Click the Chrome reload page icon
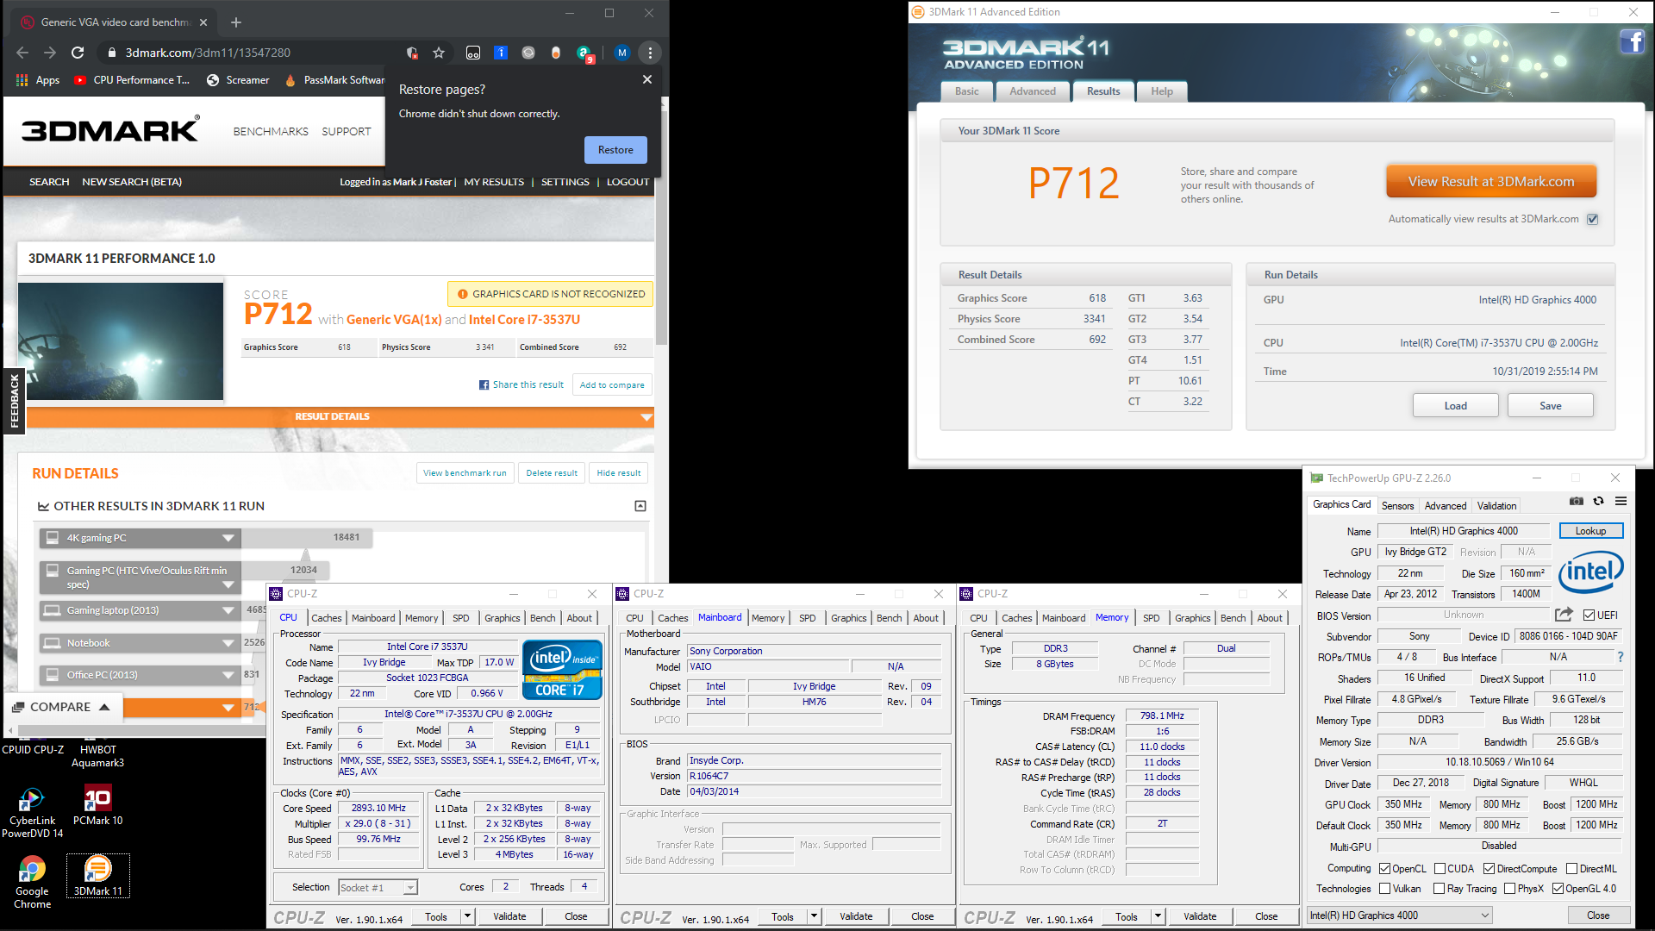The height and width of the screenshot is (931, 1655). [x=78, y=53]
